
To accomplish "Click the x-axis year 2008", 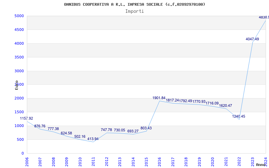I will click(x=53, y=162).
